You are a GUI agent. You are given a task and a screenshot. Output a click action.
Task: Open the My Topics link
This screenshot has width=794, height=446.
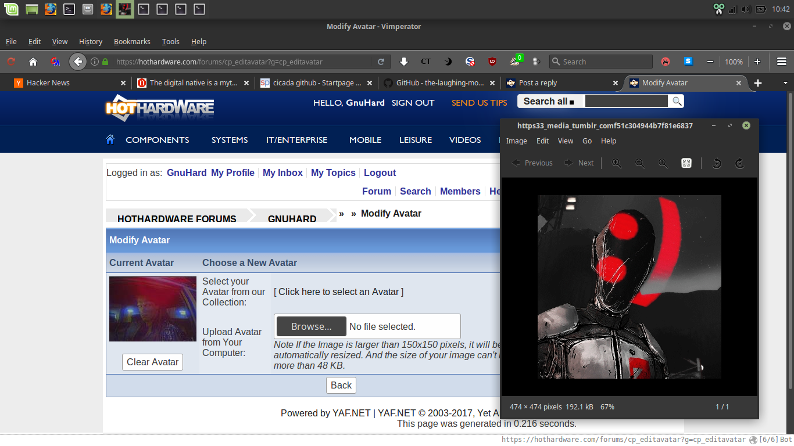(x=333, y=172)
